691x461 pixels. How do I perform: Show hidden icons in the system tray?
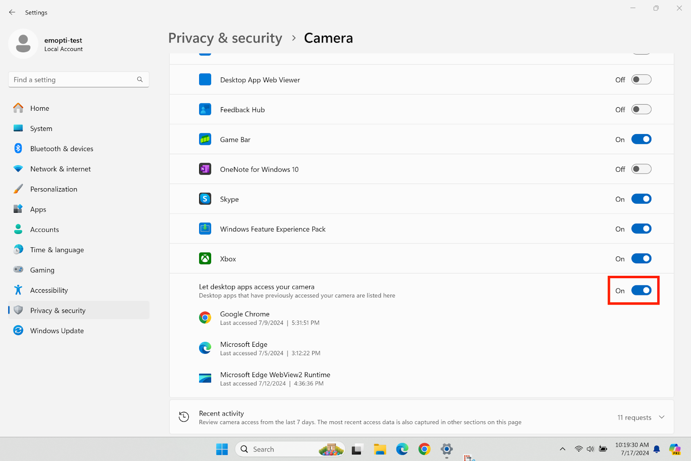[x=562, y=449]
